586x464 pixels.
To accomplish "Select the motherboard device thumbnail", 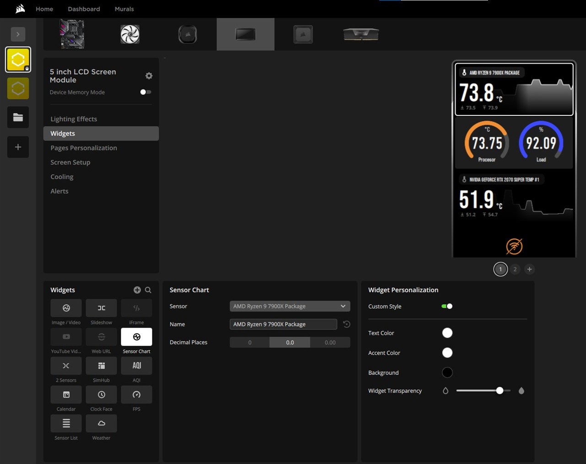I will click(x=72, y=34).
